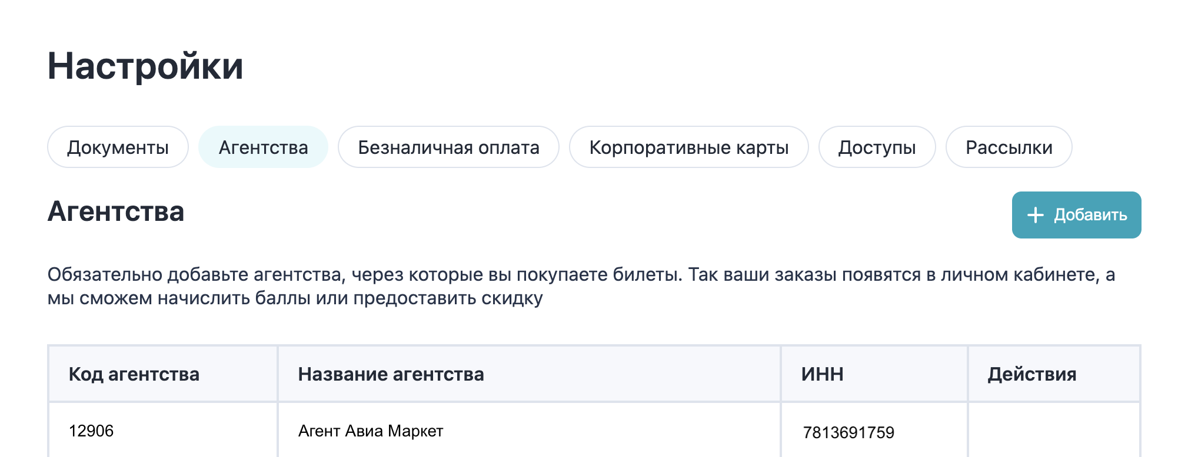Click the Код агентства column header
Image resolution: width=1178 pixels, height=457 pixels.
click(134, 374)
